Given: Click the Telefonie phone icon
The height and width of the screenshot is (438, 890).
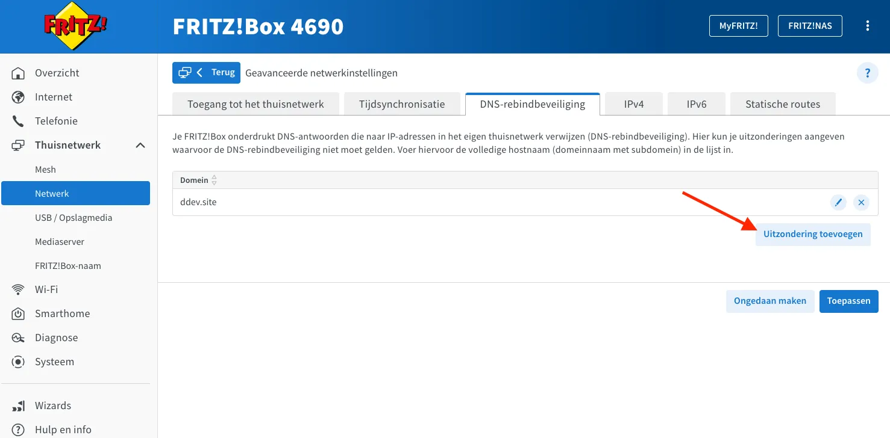Looking at the screenshot, I should pos(19,121).
